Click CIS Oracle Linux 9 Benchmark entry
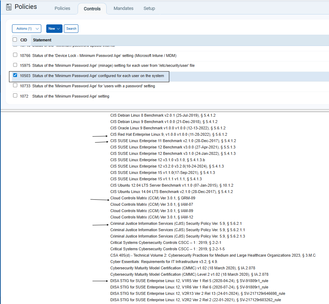 [168, 128]
